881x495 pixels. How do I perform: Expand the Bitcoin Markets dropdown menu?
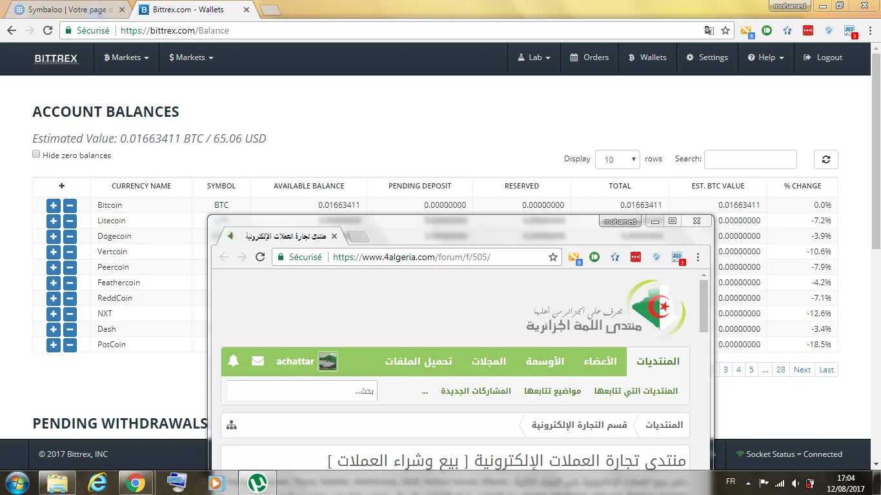pyautogui.click(x=127, y=57)
